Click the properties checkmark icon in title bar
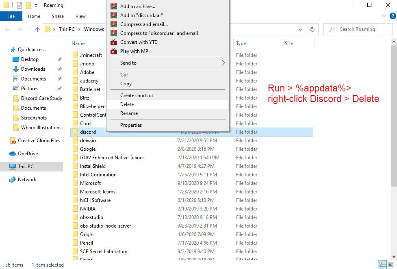Image resolution: width=397 pixels, height=269 pixels. point(20,5)
